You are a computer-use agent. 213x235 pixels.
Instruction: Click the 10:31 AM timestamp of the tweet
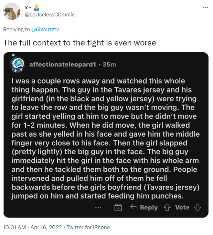(x=15, y=227)
